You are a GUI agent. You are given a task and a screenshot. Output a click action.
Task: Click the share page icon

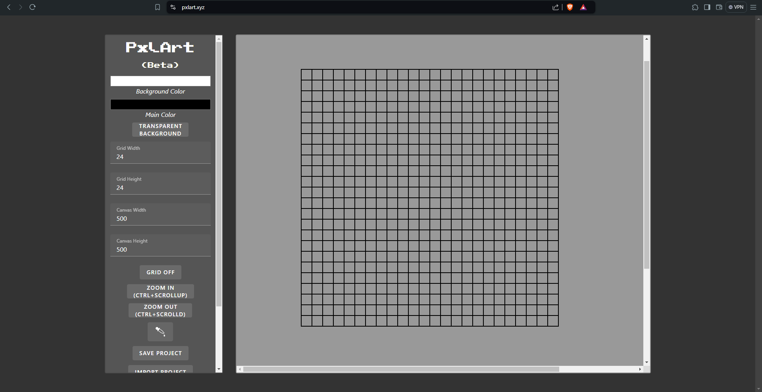(x=555, y=7)
